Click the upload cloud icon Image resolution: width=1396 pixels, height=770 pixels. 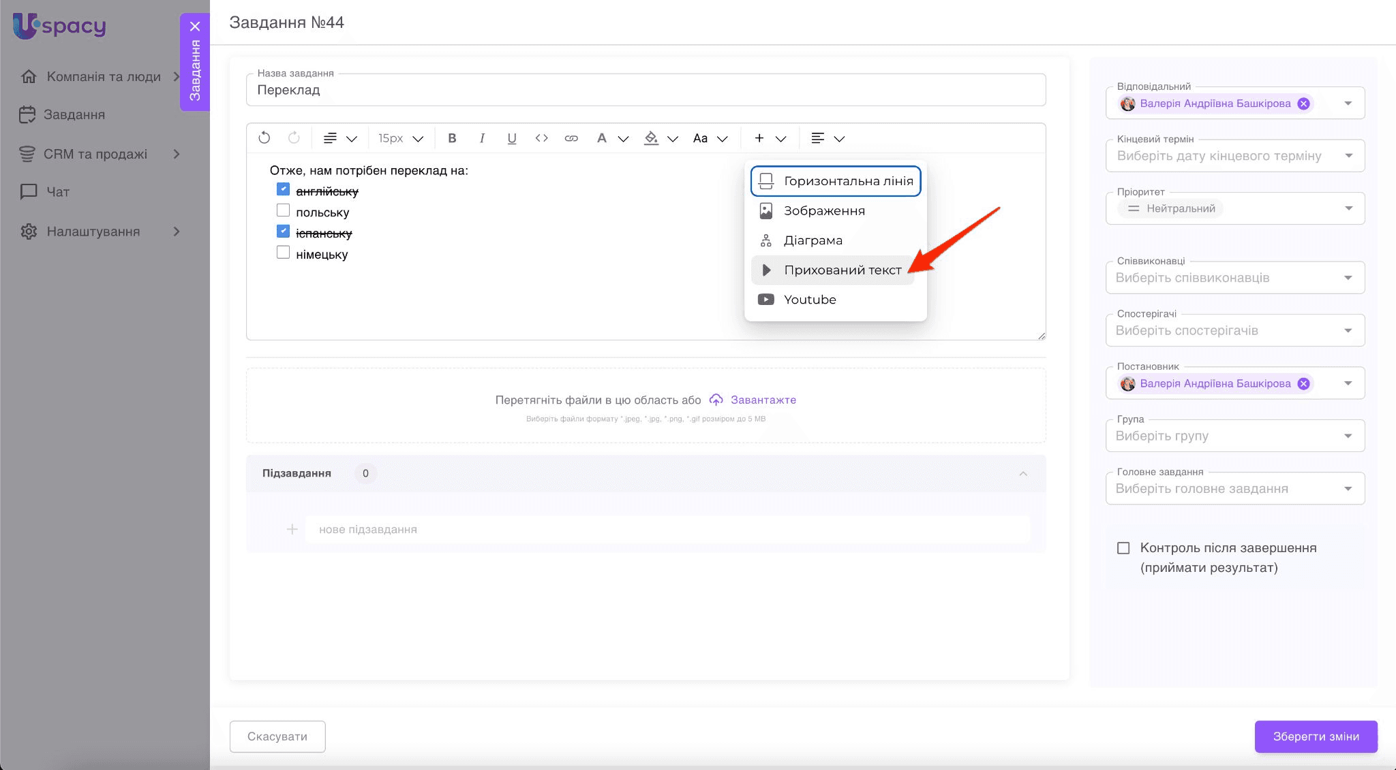(716, 400)
